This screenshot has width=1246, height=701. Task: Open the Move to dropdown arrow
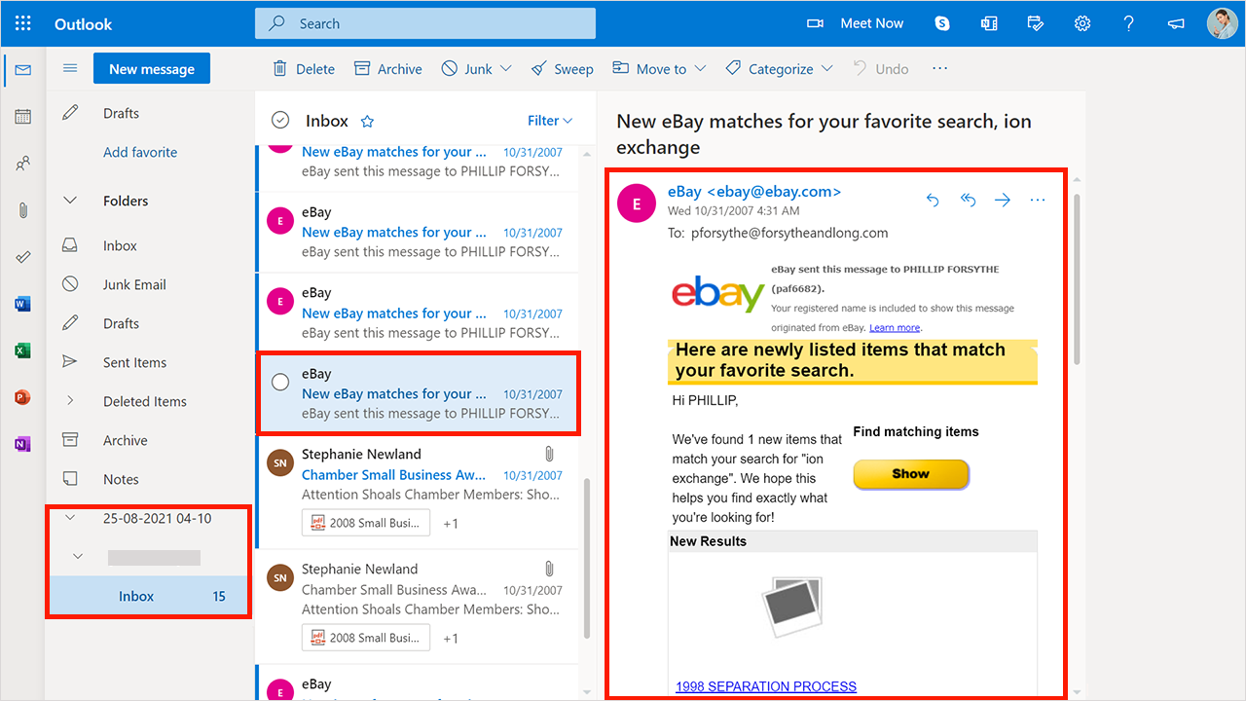(x=701, y=69)
